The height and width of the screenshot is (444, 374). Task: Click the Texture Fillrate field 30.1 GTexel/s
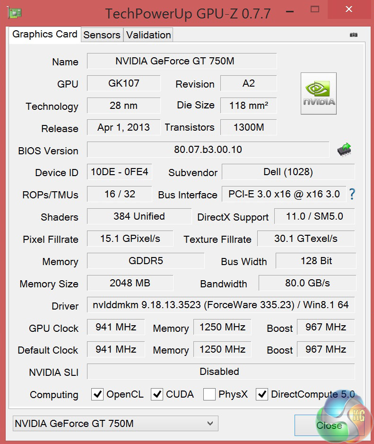click(306, 239)
